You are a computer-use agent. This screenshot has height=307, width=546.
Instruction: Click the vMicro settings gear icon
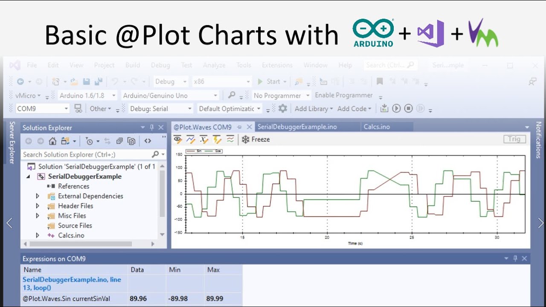point(282,109)
